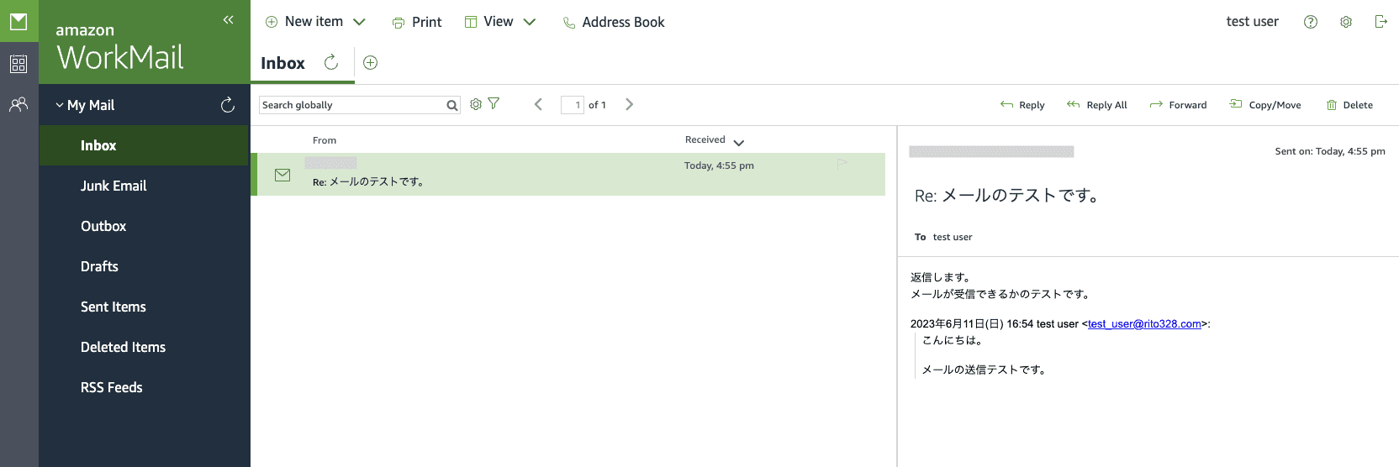Toggle the message filter funnel
Image resolution: width=1399 pixels, height=467 pixels.
(x=494, y=104)
